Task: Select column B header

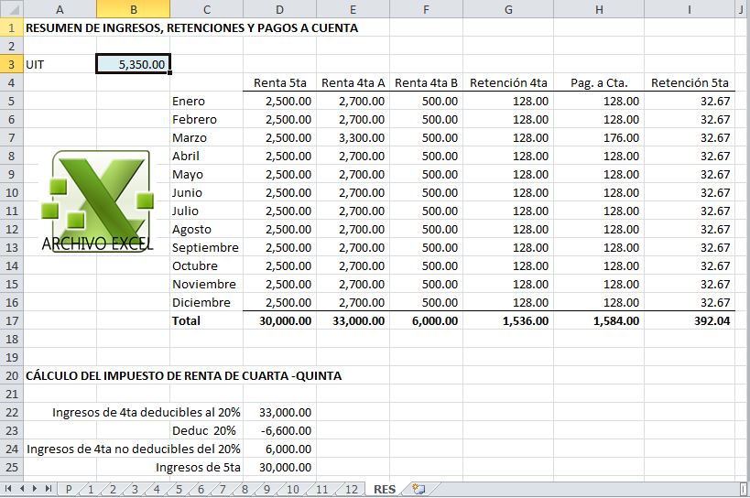Action: point(133,9)
